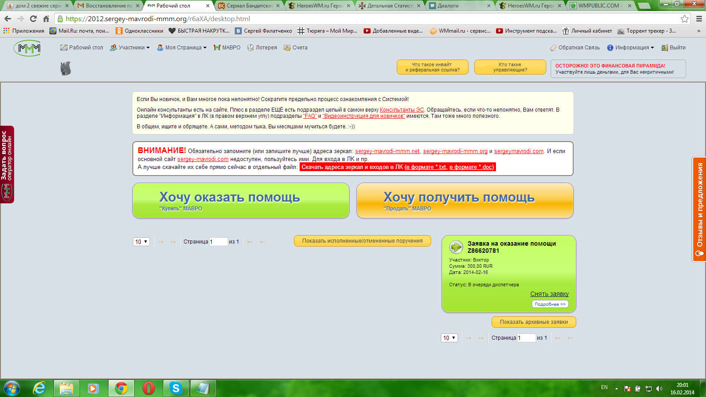Open 'Что такое инвайт и реферальная ссылка?' button
The height and width of the screenshot is (397, 706).
pyautogui.click(x=432, y=67)
